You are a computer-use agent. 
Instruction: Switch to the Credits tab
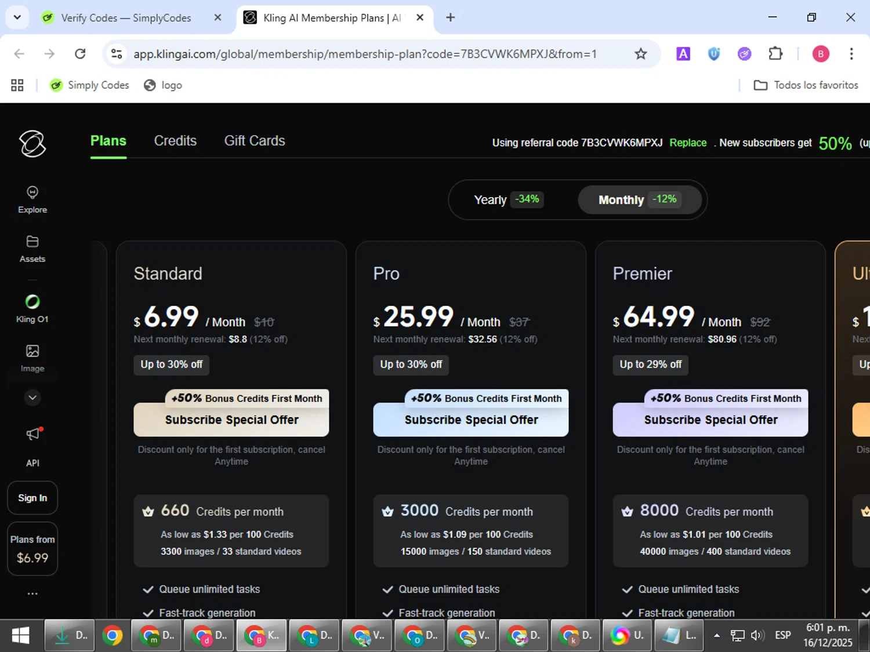(x=175, y=141)
